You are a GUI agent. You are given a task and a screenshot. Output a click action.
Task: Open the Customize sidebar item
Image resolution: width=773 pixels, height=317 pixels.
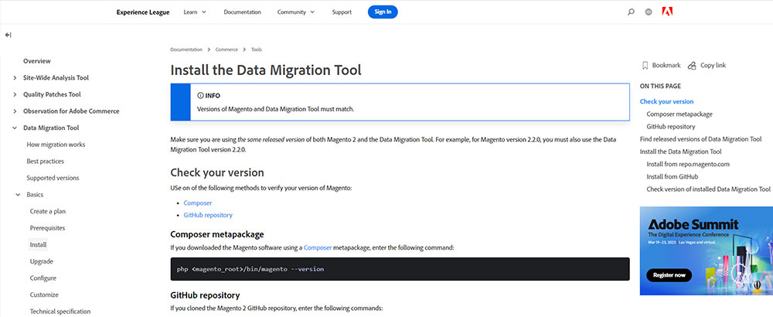(44, 295)
